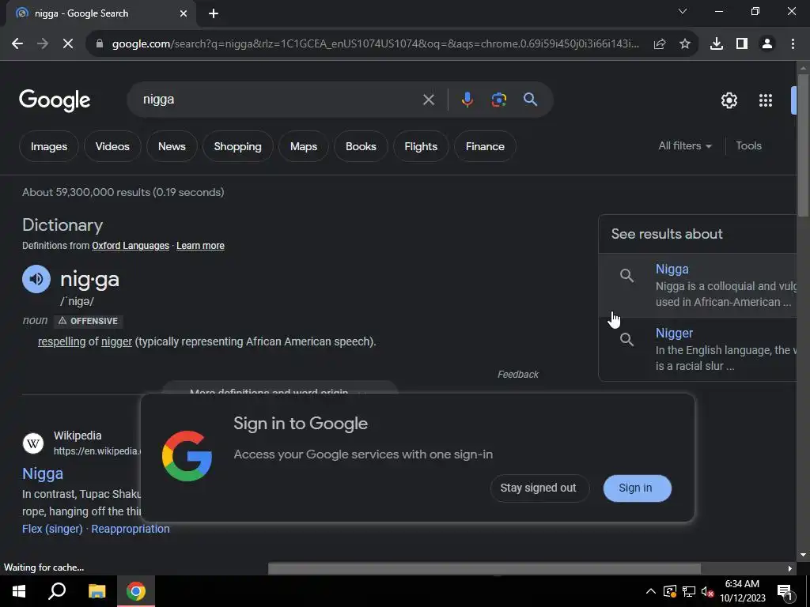Click Stay signed out button
Image resolution: width=810 pixels, height=607 pixels.
[x=538, y=488]
